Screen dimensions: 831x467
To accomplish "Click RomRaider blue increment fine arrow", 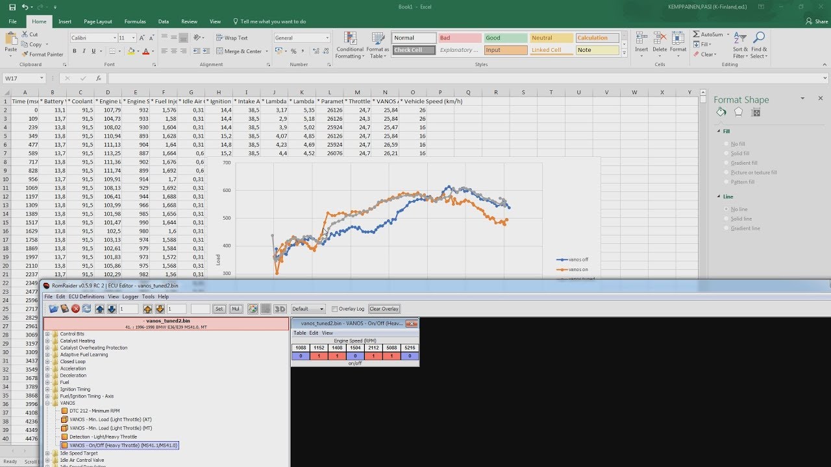I will (x=99, y=309).
